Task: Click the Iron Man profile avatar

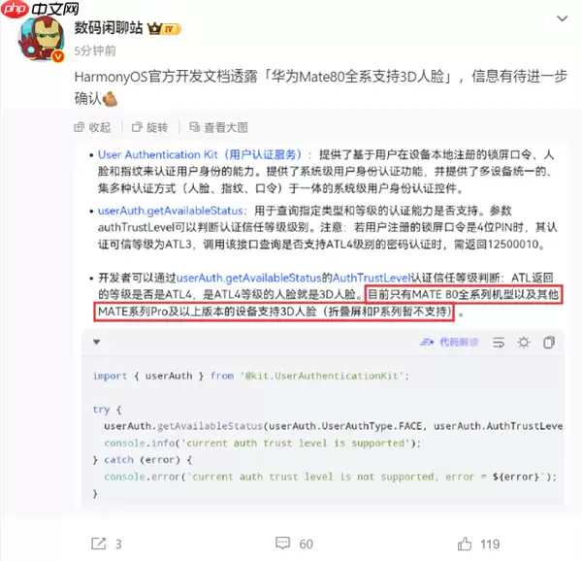Action: tap(41, 39)
